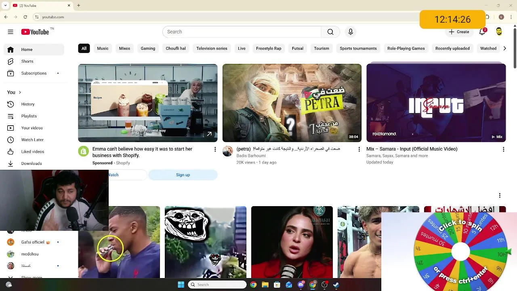
Task: Click the spin wheel center
Action: coord(460,252)
